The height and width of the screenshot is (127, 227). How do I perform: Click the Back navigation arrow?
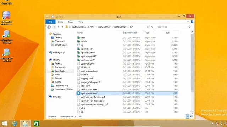point(49,27)
